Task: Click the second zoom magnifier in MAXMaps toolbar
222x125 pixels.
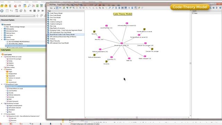Action: tap(113, 8)
